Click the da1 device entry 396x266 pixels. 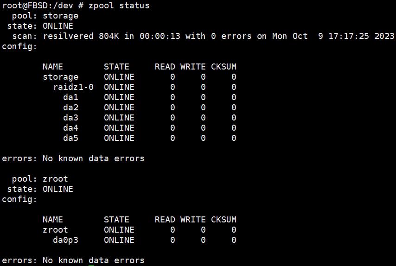70,97
